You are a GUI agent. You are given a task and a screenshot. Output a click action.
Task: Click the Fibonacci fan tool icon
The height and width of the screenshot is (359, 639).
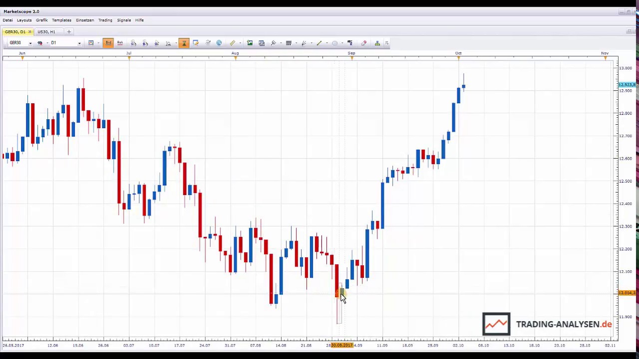click(x=304, y=43)
